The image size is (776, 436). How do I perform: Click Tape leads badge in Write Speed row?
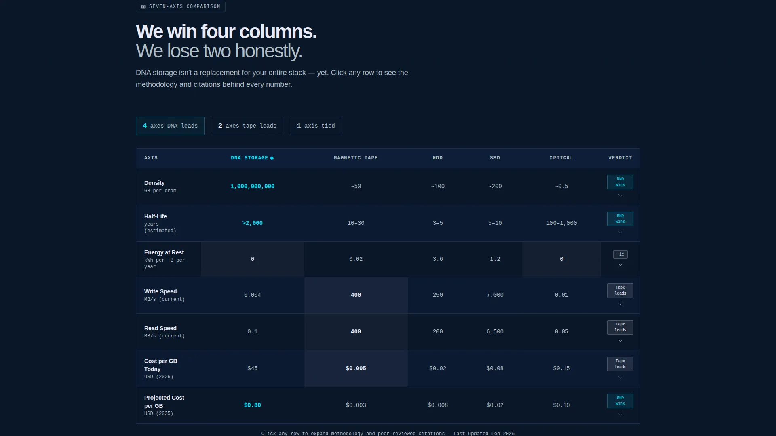pos(620,291)
